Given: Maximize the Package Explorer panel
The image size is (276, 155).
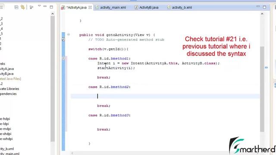Looking at the screenshot, I should tap(51, 7).
